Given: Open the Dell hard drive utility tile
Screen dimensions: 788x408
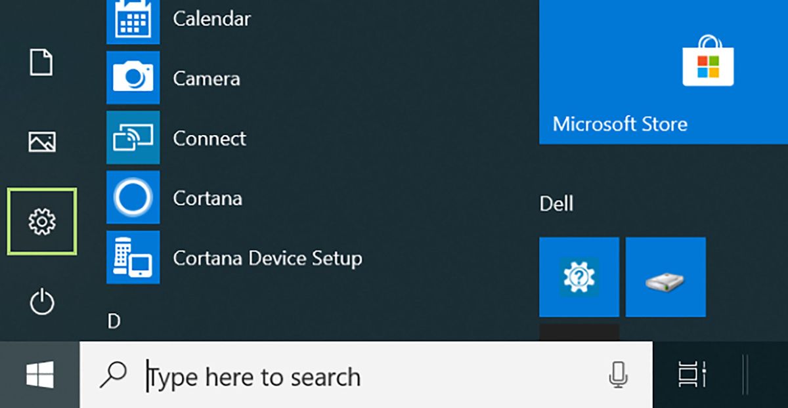Looking at the screenshot, I should click(665, 277).
